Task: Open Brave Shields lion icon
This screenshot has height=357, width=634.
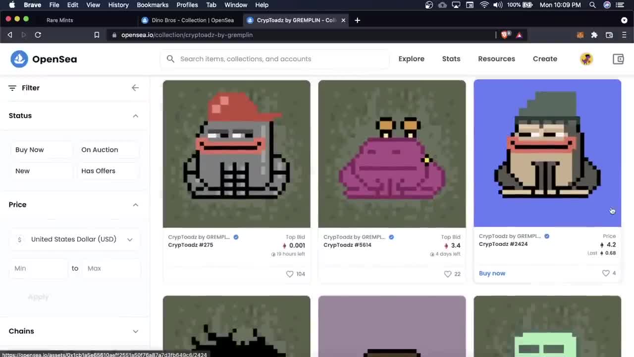Action: click(505, 35)
